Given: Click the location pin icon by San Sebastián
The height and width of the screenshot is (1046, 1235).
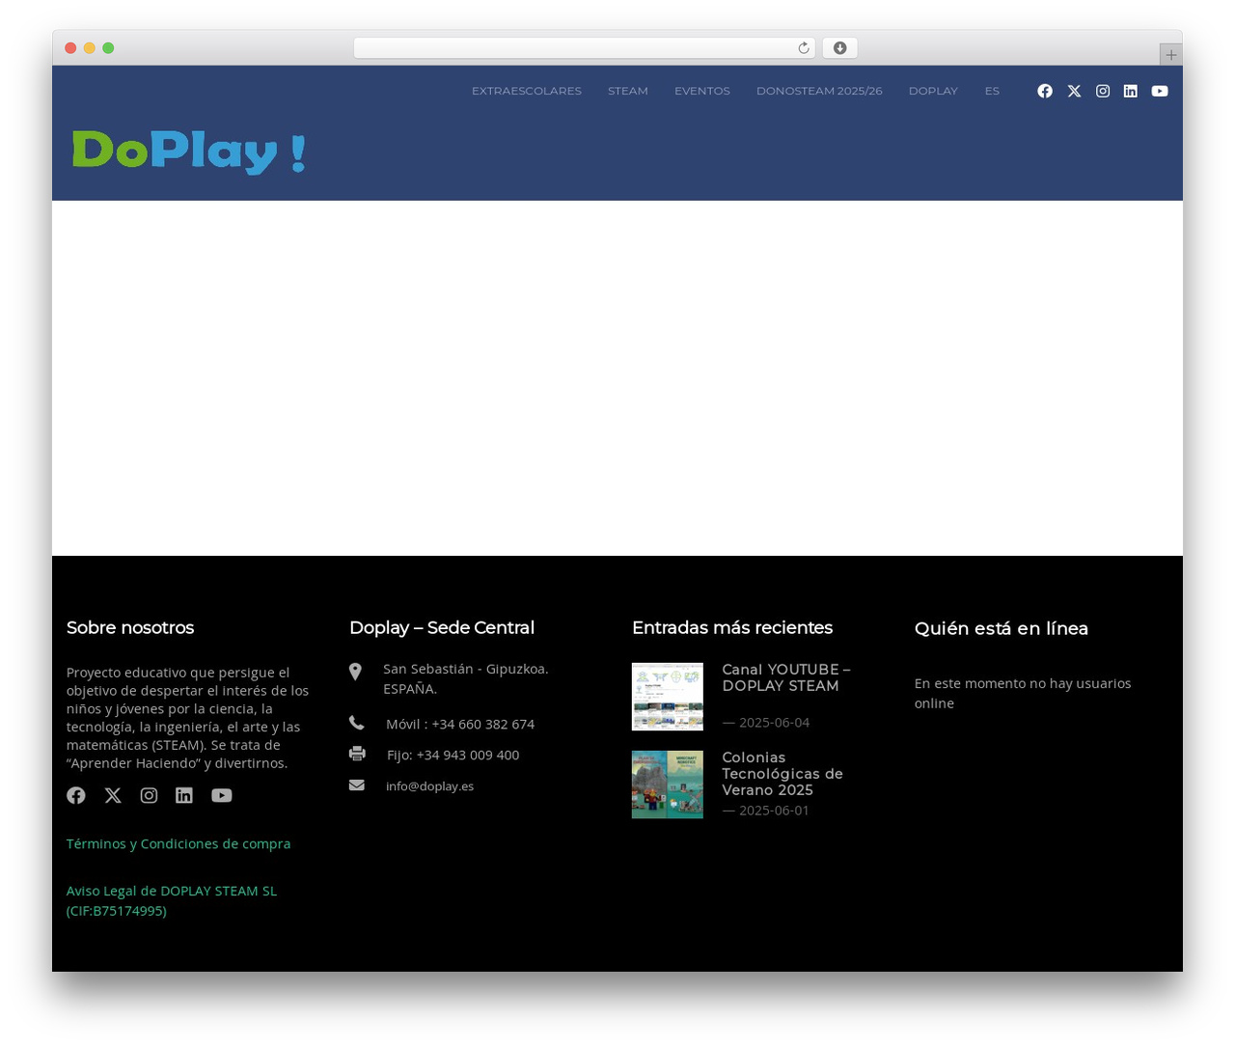Looking at the screenshot, I should point(355,672).
